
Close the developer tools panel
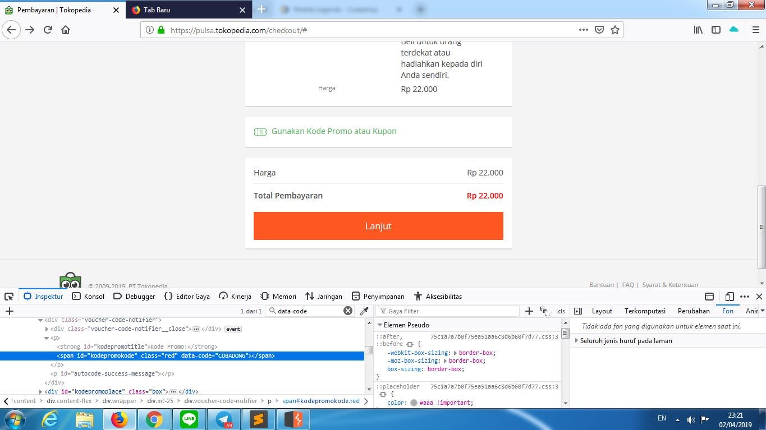(x=759, y=297)
